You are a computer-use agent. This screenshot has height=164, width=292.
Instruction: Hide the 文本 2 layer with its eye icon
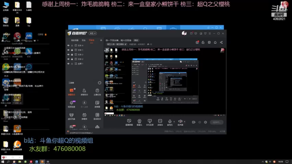(68, 59)
